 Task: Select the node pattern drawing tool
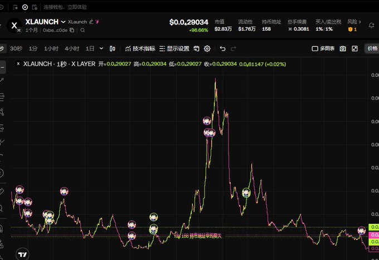click(x=2, y=112)
